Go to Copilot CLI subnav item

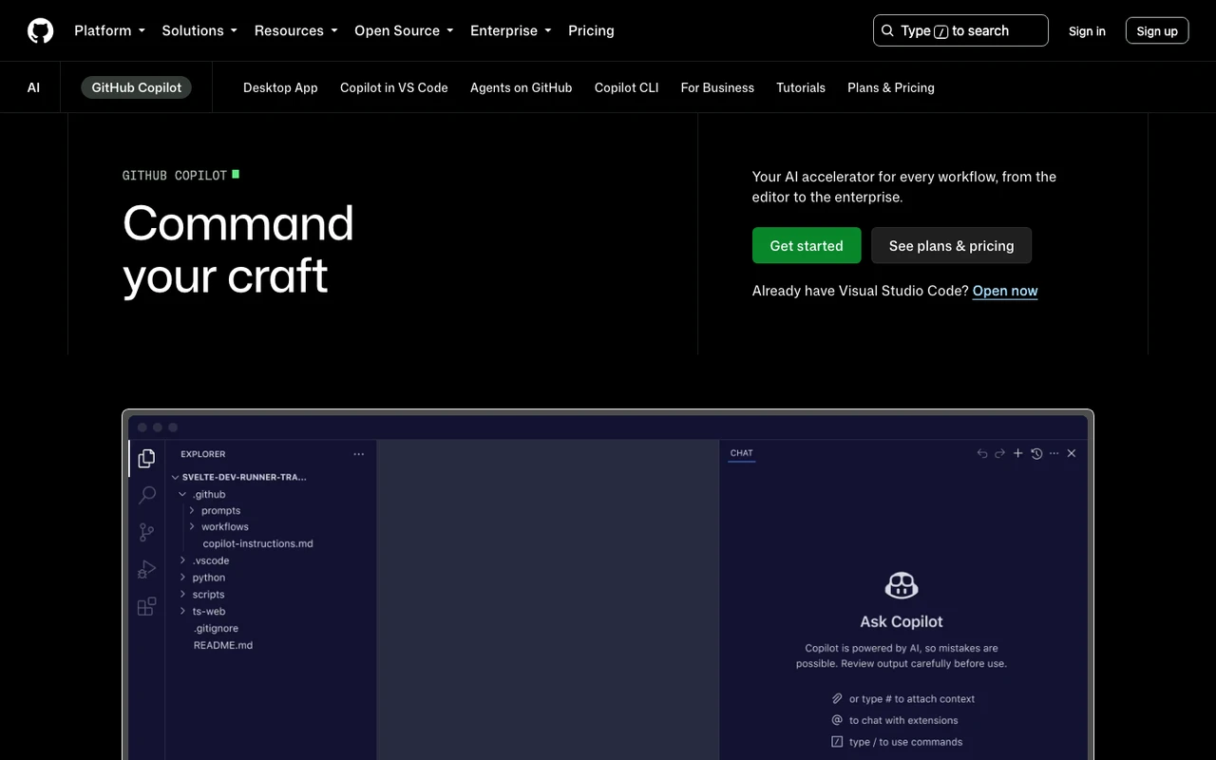tap(627, 87)
